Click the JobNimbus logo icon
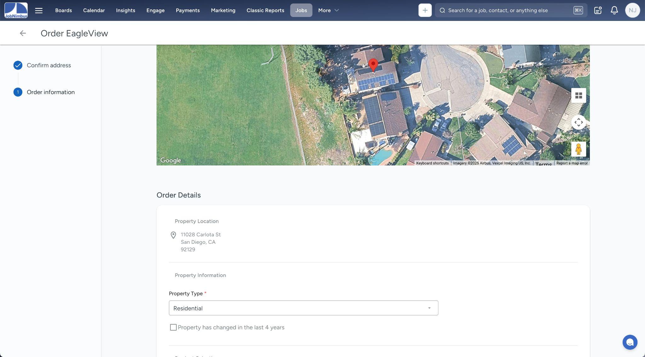Image resolution: width=645 pixels, height=357 pixels. (x=16, y=10)
